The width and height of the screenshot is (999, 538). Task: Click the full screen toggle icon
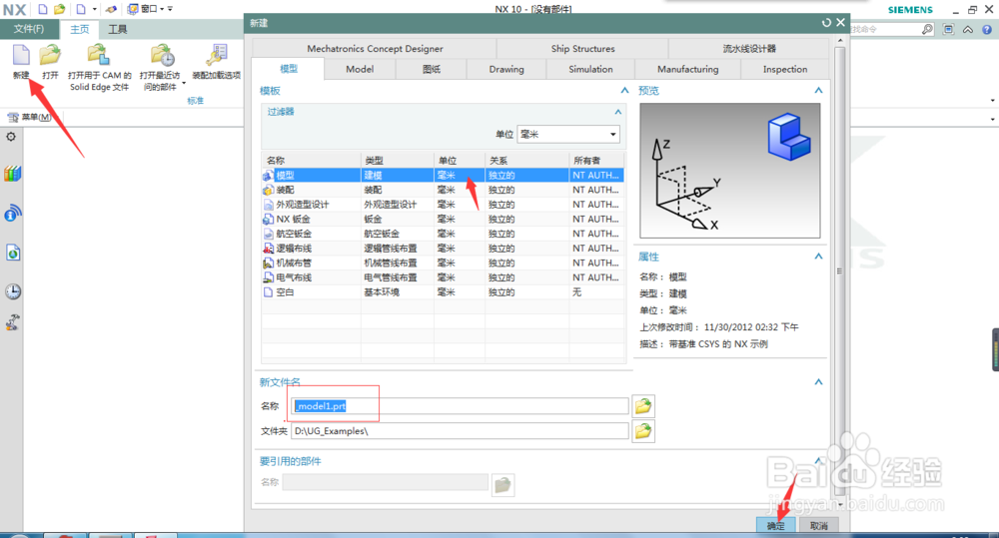(x=949, y=29)
